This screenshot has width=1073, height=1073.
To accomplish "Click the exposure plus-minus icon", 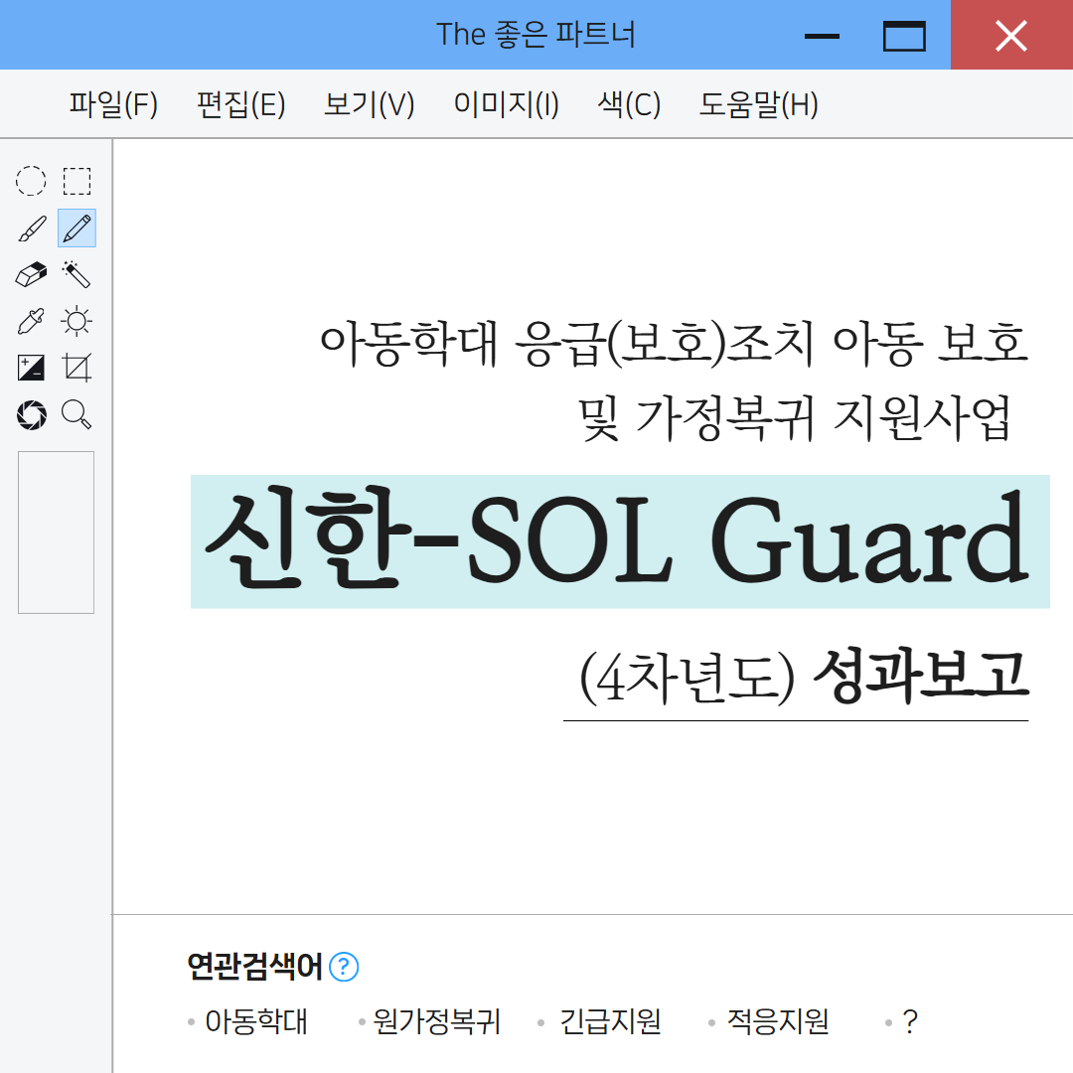I will [x=31, y=368].
